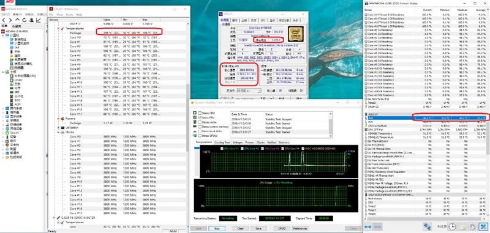Collapse the 计算机 node in AIDA64
The width and height of the screenshot is (490, 233).
pos(3,35)
